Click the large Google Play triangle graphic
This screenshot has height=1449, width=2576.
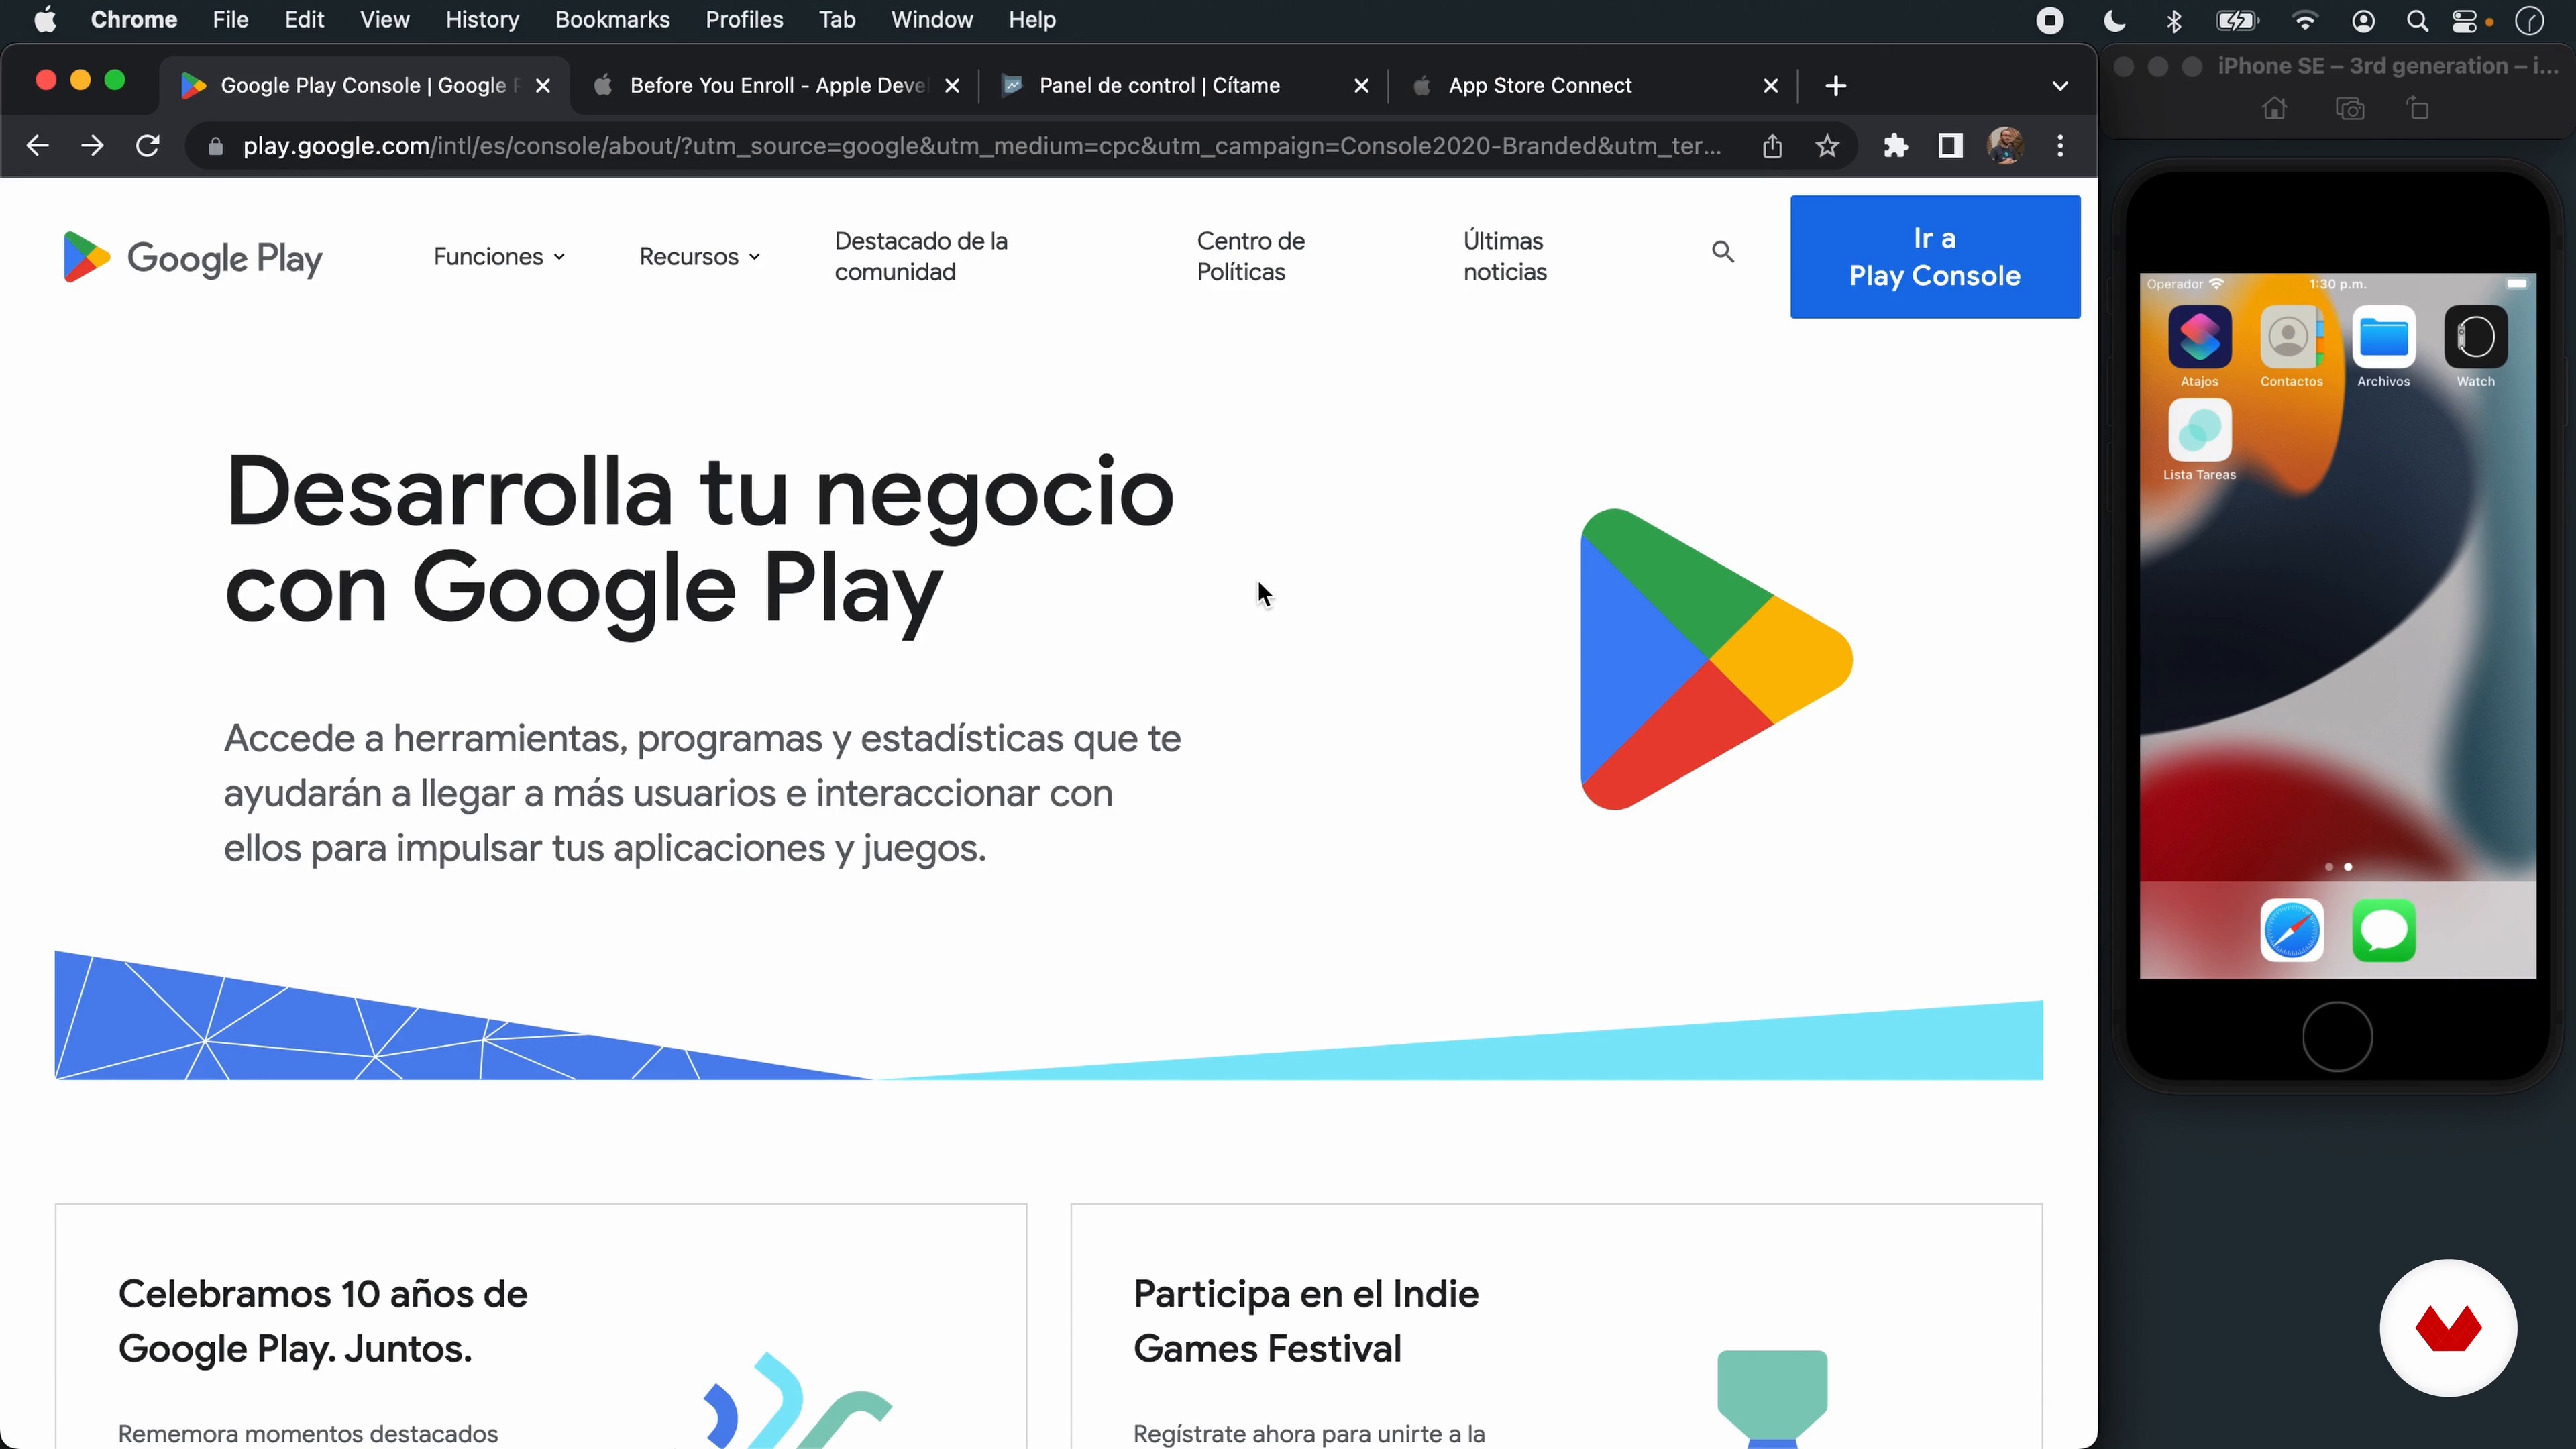(1716, 659)
